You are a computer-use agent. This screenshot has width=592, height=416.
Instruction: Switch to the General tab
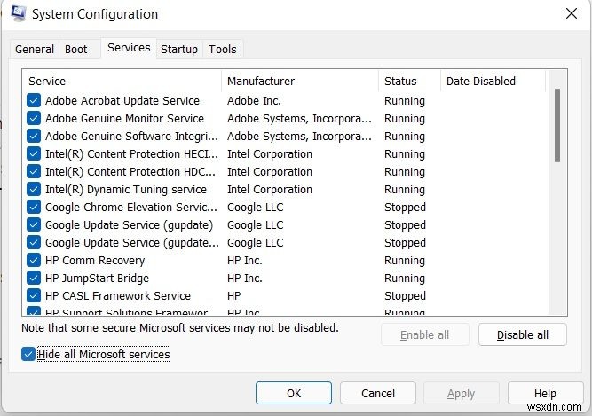point(35,50)
